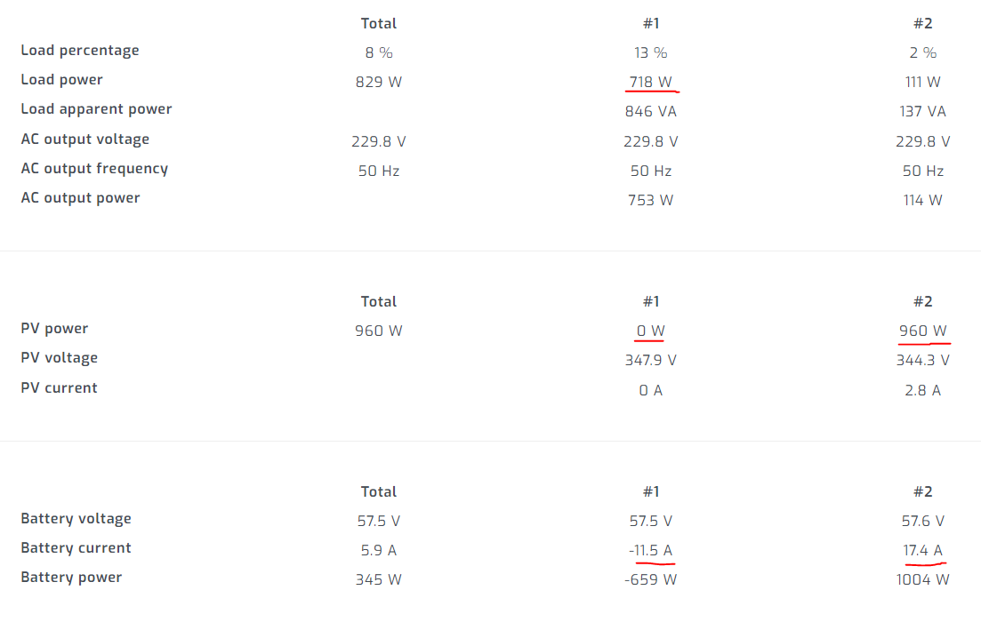Viewport: 981px width, 630px height.
Task: Select the AC output frequency row label
Action: (94, 169)
